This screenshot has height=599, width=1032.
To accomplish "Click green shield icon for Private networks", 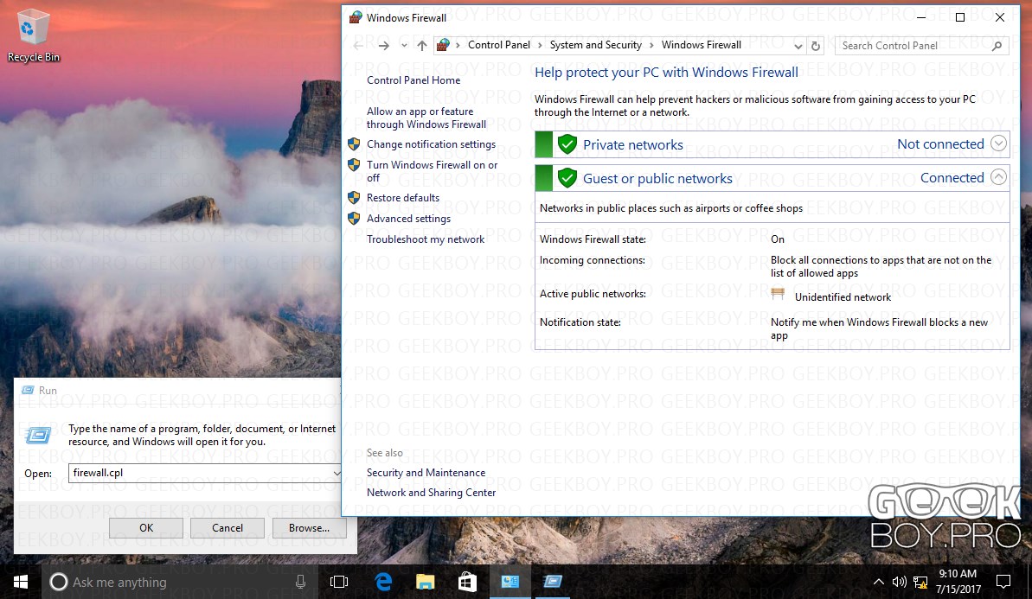I will pyautogui.click(x=567, y=144).
